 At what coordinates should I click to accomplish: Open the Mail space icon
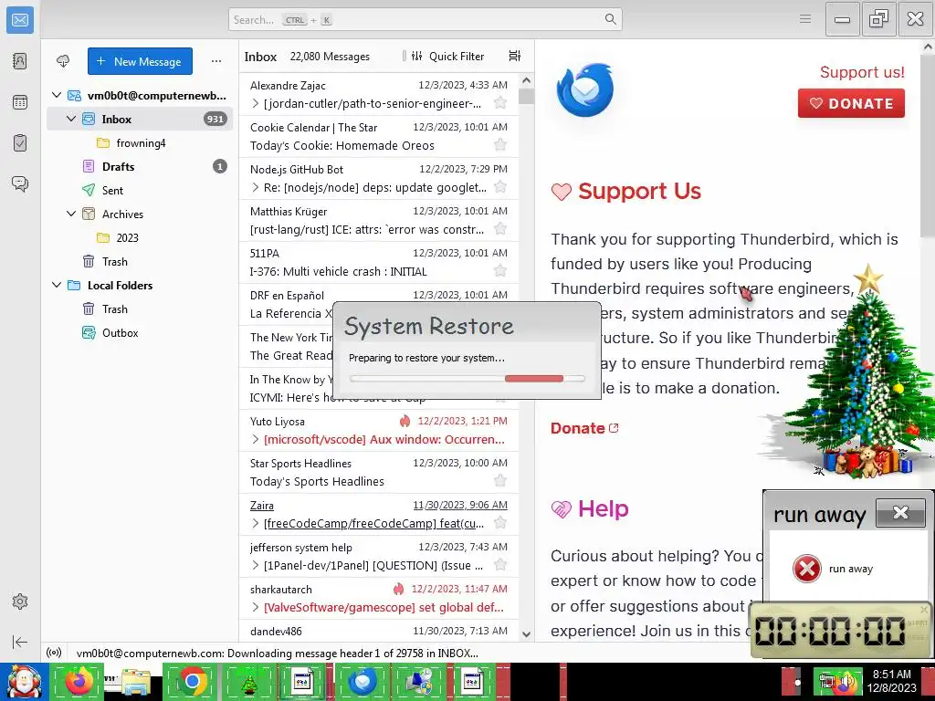coord(20,20)
